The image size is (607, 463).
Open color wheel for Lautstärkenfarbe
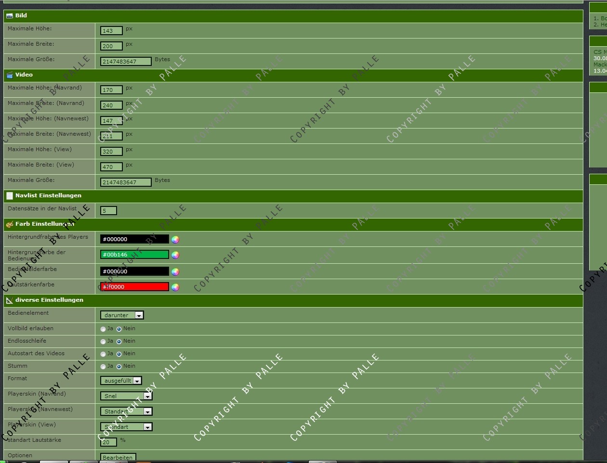click(175, 287)
